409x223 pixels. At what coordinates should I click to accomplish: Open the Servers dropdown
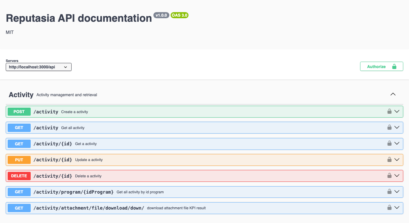click(39, 67)
